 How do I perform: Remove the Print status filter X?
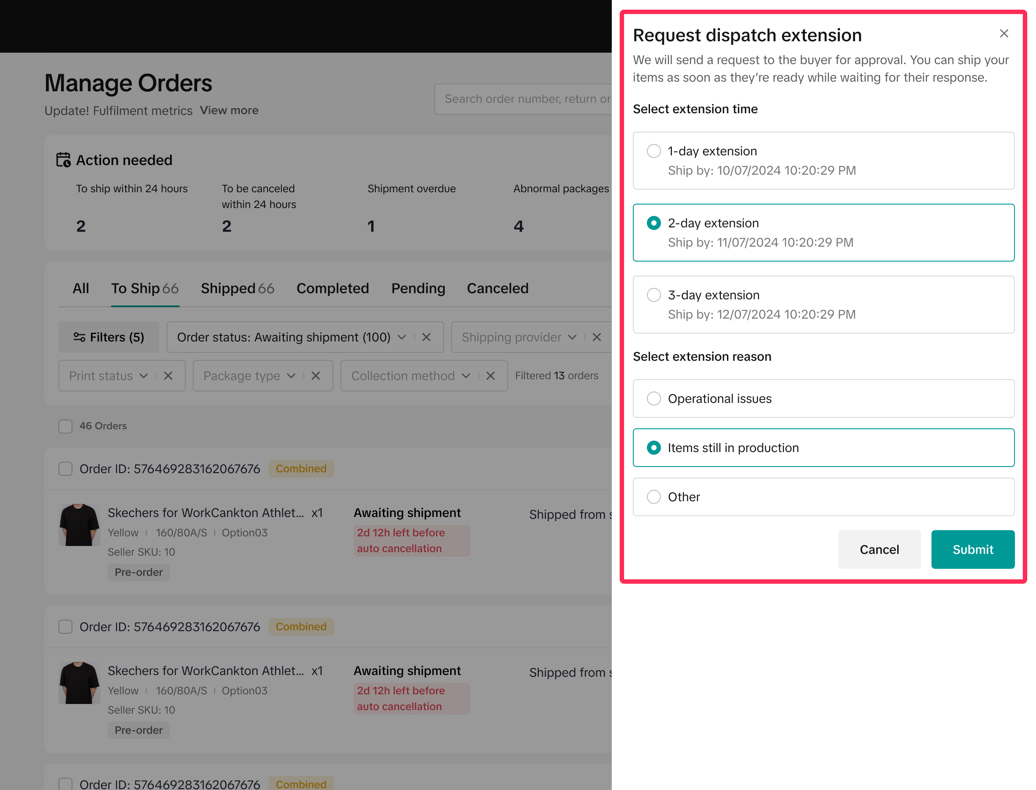pos(168,376)
